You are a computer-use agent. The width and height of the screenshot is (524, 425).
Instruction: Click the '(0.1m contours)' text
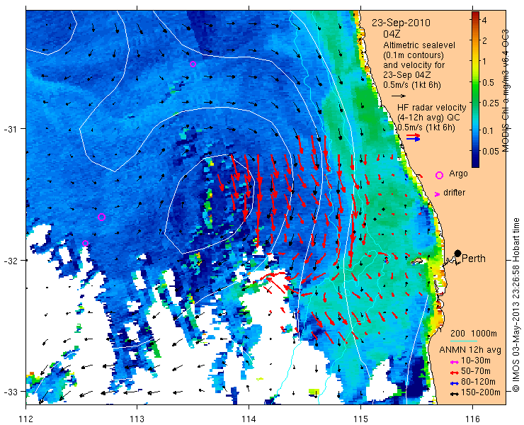coord(414,55)
